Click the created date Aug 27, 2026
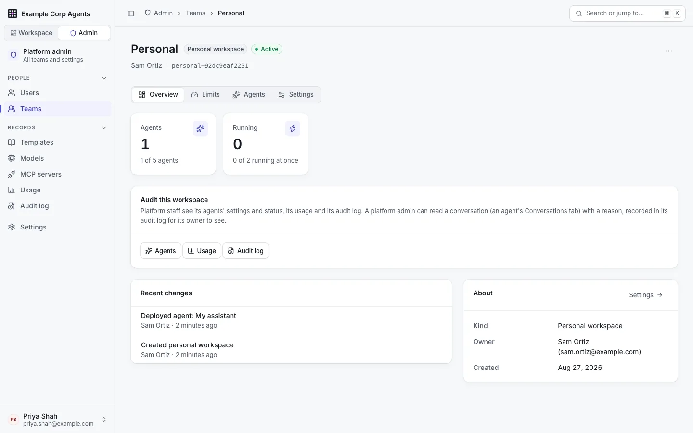693x433 pixels. point(580,368)
